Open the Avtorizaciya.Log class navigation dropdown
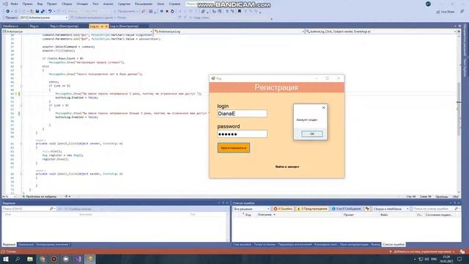This screenshot has height=264, width=469. (x=229, y=32)
